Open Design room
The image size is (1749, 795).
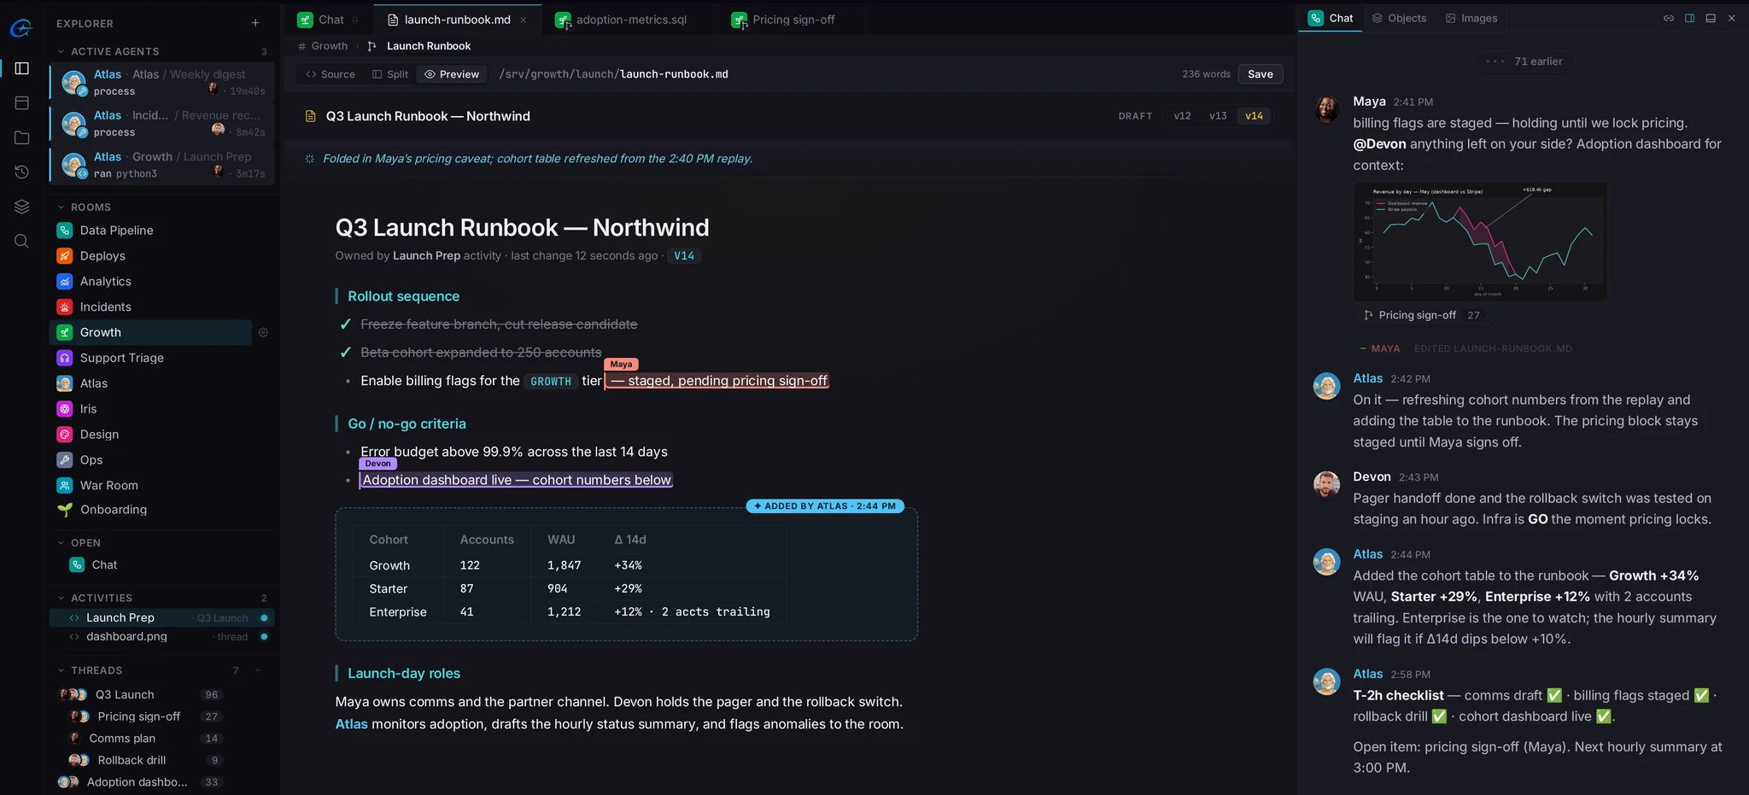point(150,434)
